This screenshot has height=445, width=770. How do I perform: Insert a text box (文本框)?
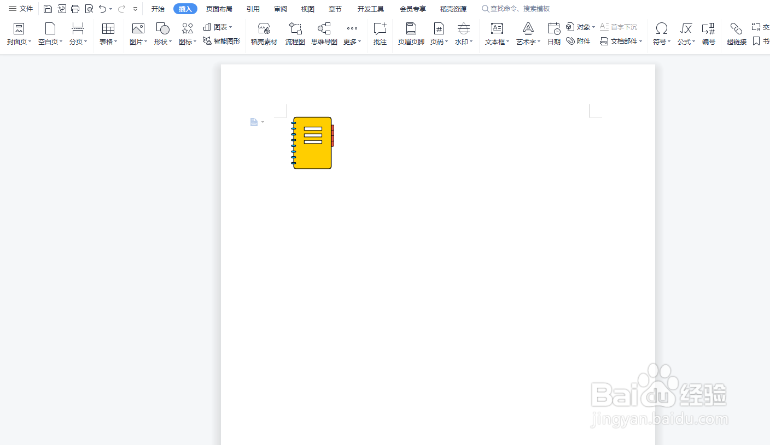pos(497,34)
